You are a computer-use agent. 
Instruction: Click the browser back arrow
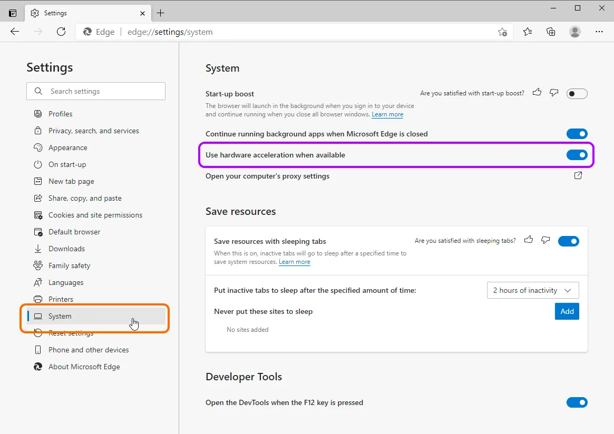[x=15, y=32]
